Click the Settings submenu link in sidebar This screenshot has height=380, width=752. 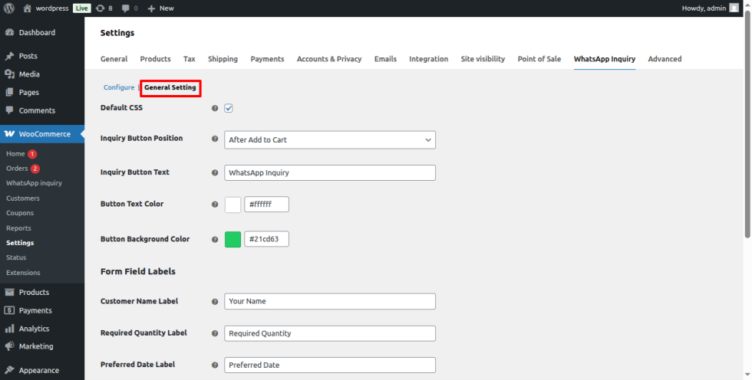pos(20,243)
